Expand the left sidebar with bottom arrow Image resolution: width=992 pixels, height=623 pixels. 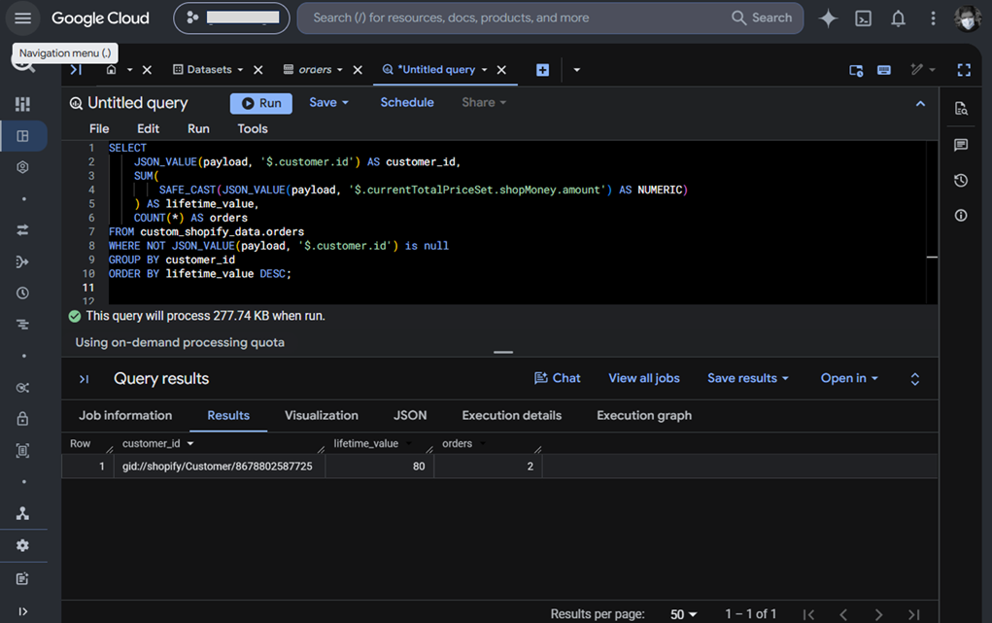pyautogui.click(x=22, y=611)
